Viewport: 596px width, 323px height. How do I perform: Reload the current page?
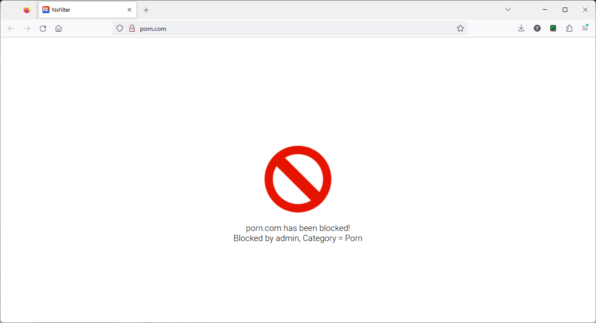coord(43,29)
